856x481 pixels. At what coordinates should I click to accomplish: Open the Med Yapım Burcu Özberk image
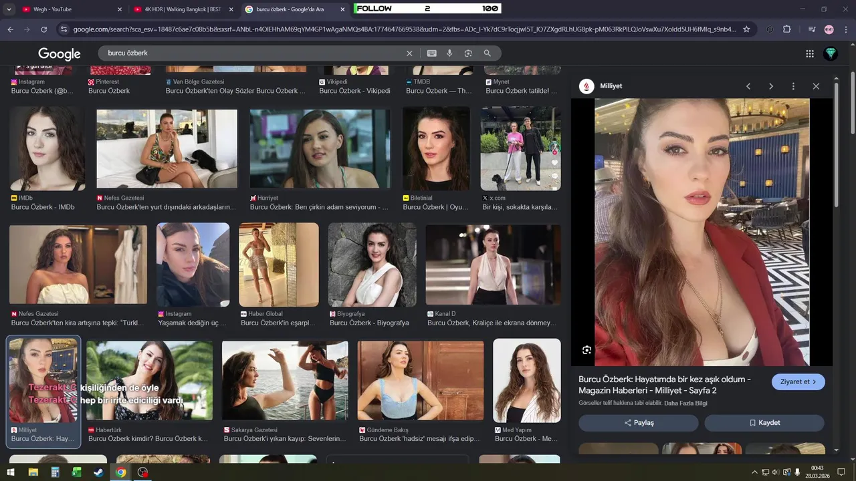[x=527, y=381]
